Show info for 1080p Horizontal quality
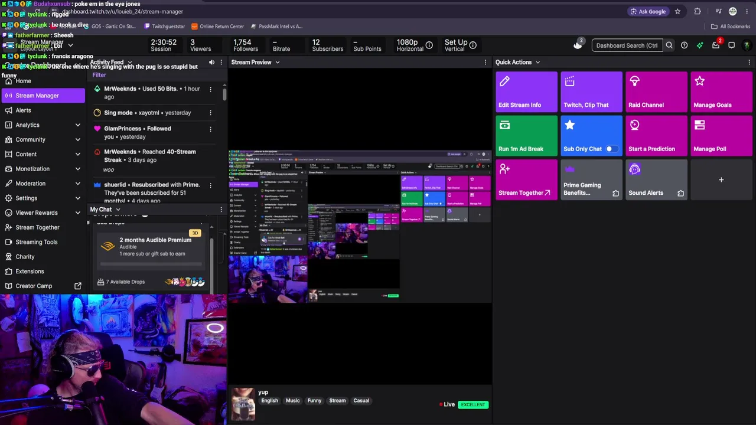Image resolution: width=756 pixels, height=425 pixels. click(x=429, y=45)
